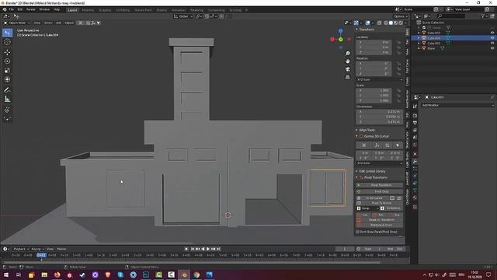The image size is (497, 280).
Task: Toggle viewport overlays button
Action: pyautogui.click(x=367, y=23)
